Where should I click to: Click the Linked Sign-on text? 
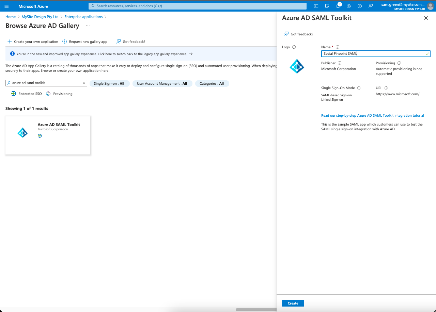click(x=332, y=100)
